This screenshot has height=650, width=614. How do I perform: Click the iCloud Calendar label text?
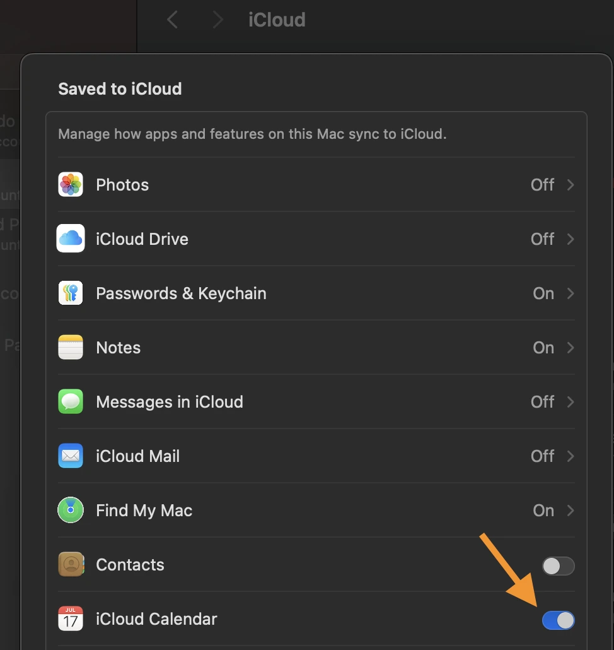click(156, 619)
